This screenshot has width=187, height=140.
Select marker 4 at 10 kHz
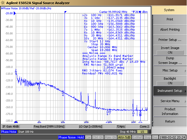(x=63, y=93)
